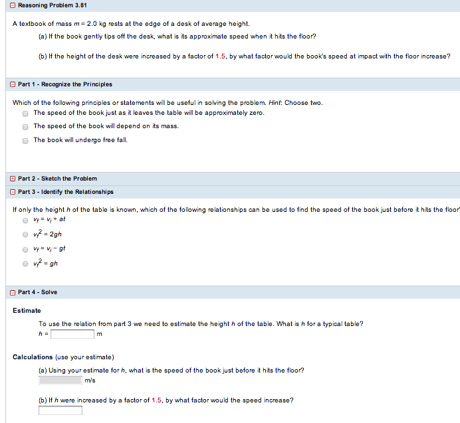
Task: Click the m/s speed answer field
Action: [x=60, y=381]
